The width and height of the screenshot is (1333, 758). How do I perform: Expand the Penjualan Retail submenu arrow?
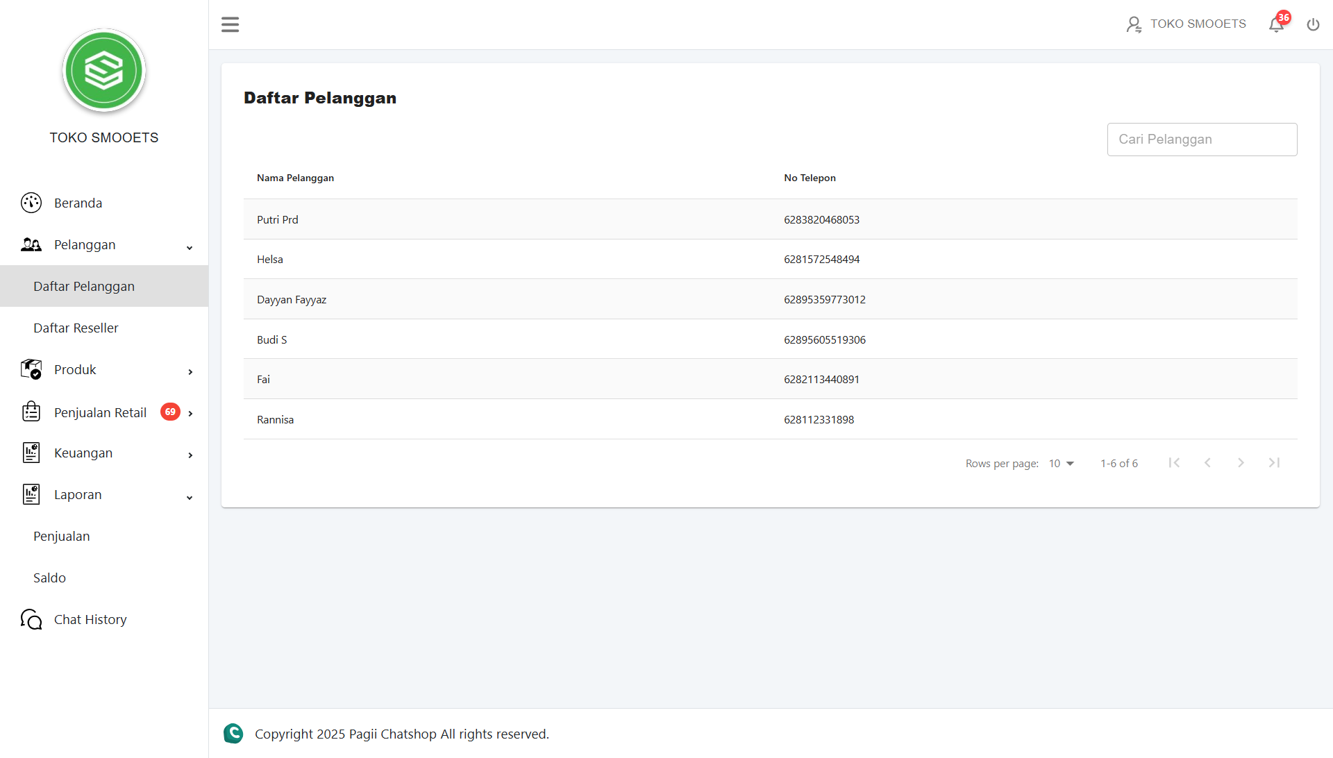pyautogui.click(x=190, y=414)
